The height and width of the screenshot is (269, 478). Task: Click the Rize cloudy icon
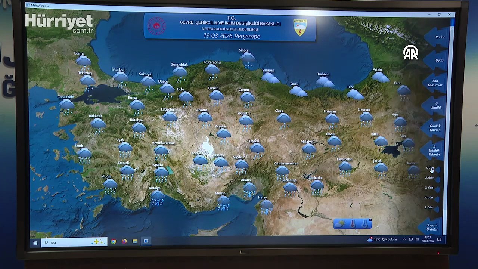pyautogui.click(x=355, y=94)
